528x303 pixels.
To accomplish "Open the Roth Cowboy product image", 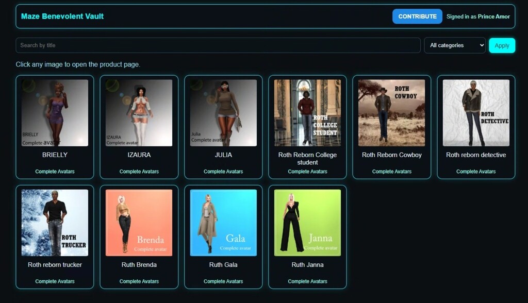I will click(x=391, y=113).
